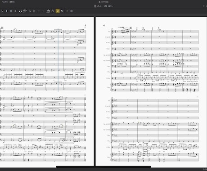Open the Parts (パート) button
This screenshot has height=171, width=207.
(98, 6)
